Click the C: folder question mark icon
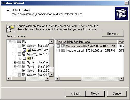Viewport: 130px width, 100px height. (29, 58)
